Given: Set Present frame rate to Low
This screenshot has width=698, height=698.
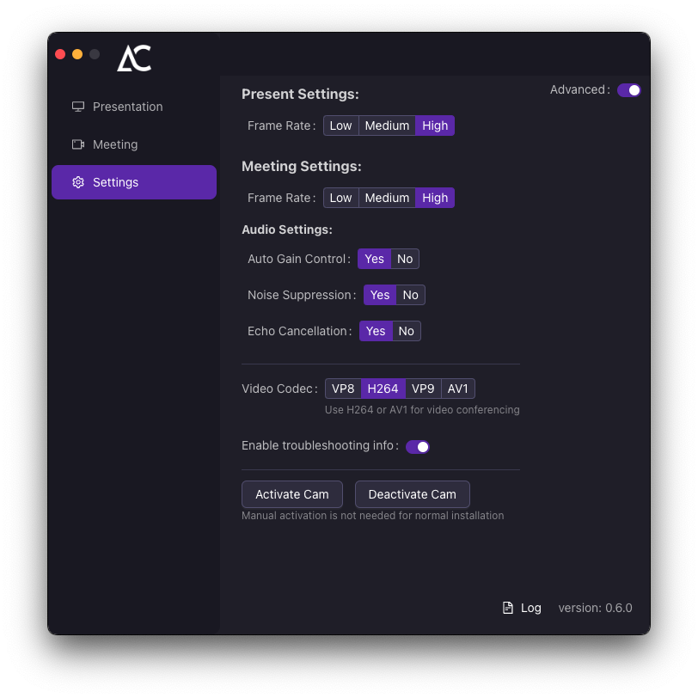Looking at the screenshot, I should click(x=340, y=126).
